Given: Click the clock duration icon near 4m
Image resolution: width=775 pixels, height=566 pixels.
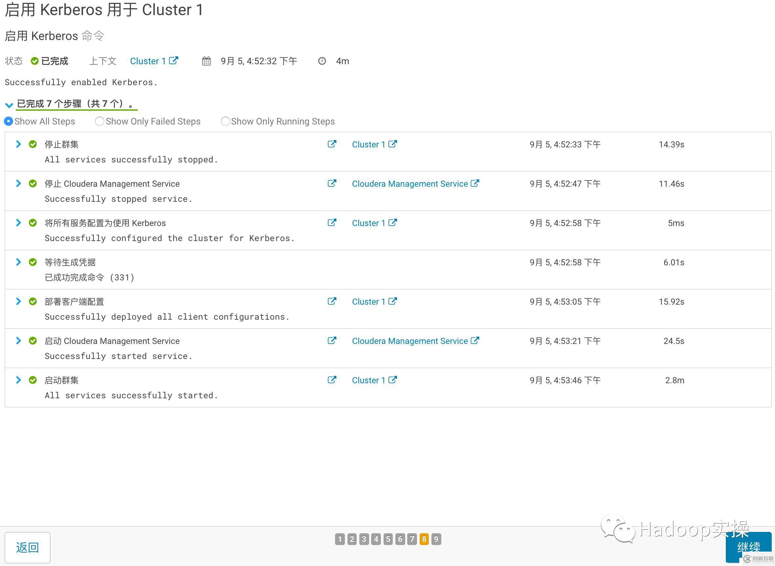Looking at the screenshot, I should 322,61.
